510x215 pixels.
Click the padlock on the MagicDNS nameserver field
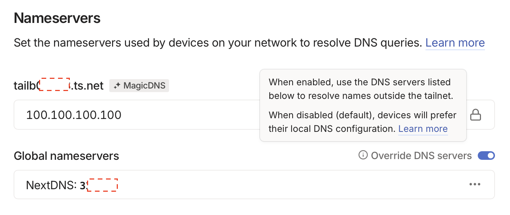475,114
